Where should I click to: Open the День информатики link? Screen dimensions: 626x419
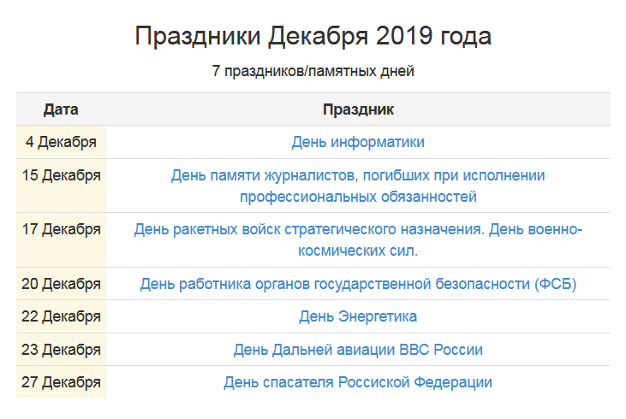click(358, 142)
